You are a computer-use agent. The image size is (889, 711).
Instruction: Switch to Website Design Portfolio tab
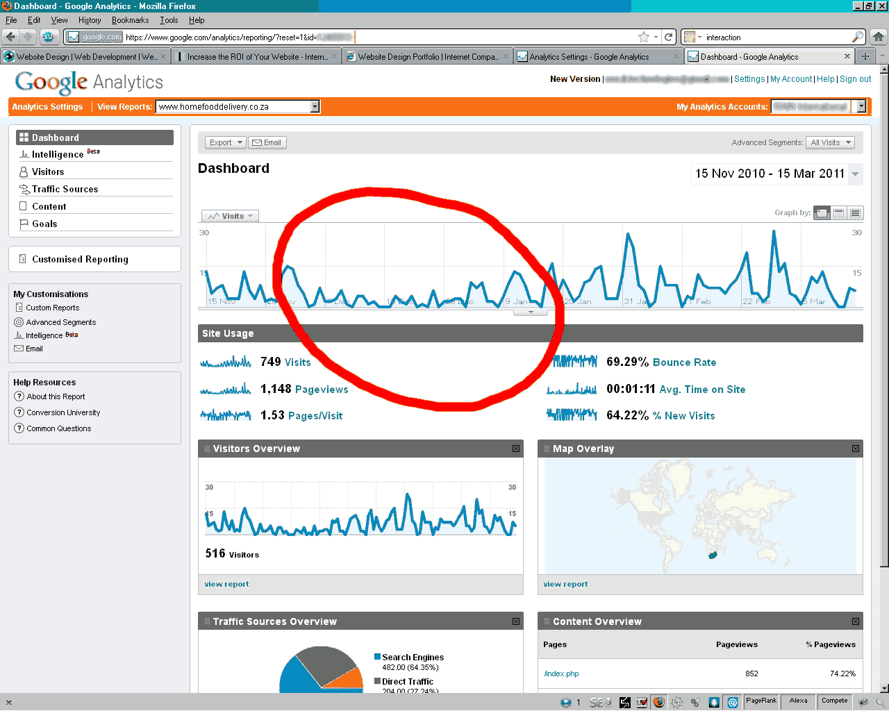428,56
